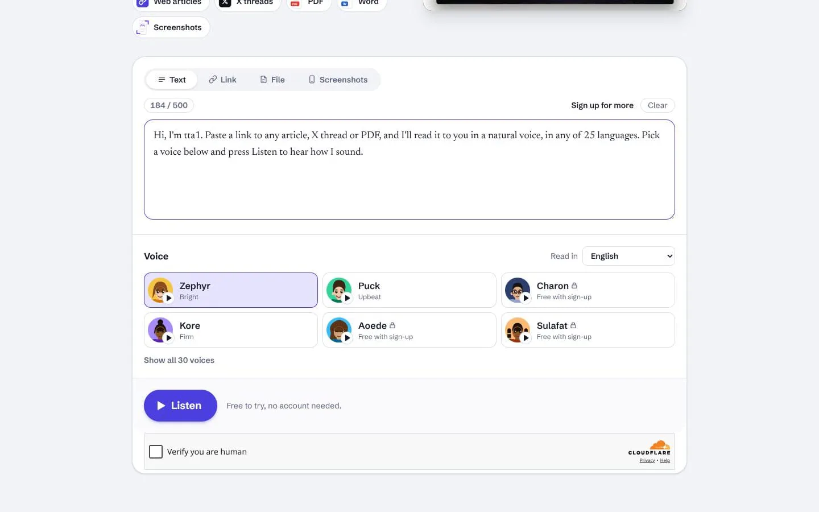Switch to the Screenshots input tab
This screenshot has width=819, height=512.
338,80
